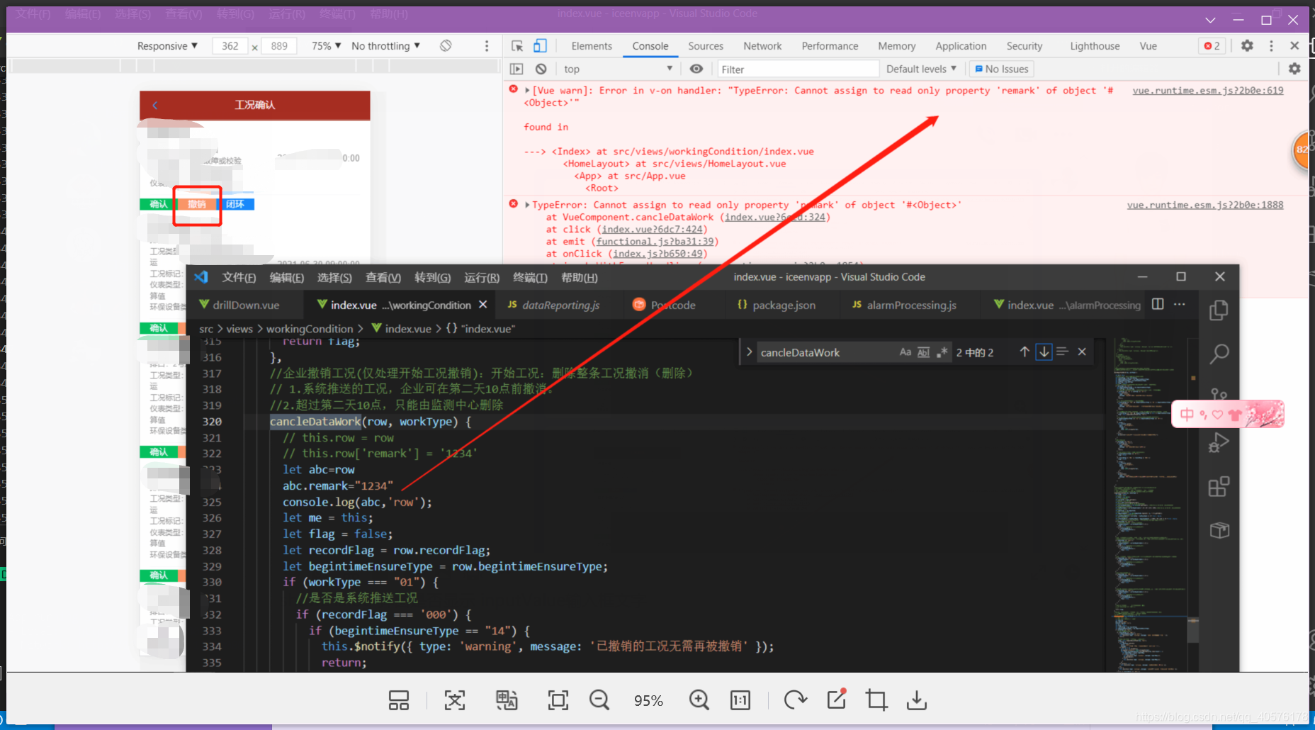Click the 1:1 actual size icon
Viewport: 1315px width, 730px height.
click(740, 700)
